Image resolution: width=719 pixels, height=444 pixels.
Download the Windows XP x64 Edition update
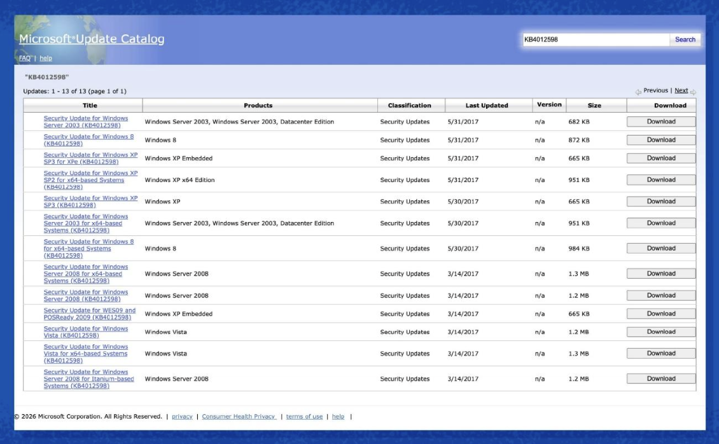[660, 179]
